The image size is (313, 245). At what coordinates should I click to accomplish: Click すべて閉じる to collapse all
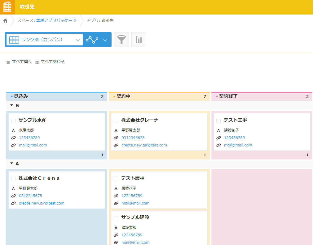point(53,62)
